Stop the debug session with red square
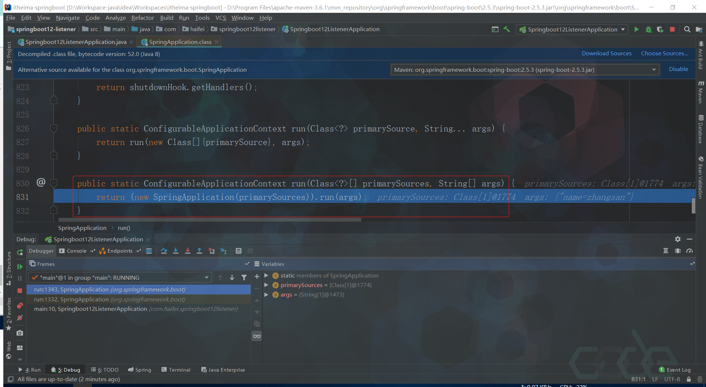This screenshot has width=706, height=387. pos(20,291)
